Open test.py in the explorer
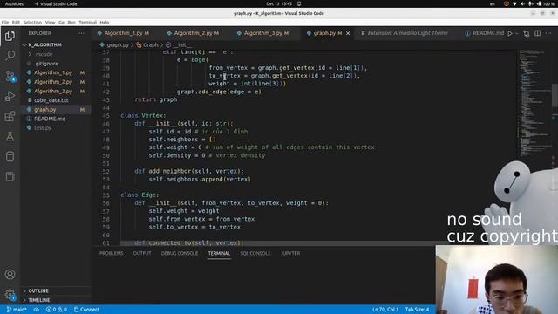 click(x=43, y=128)
